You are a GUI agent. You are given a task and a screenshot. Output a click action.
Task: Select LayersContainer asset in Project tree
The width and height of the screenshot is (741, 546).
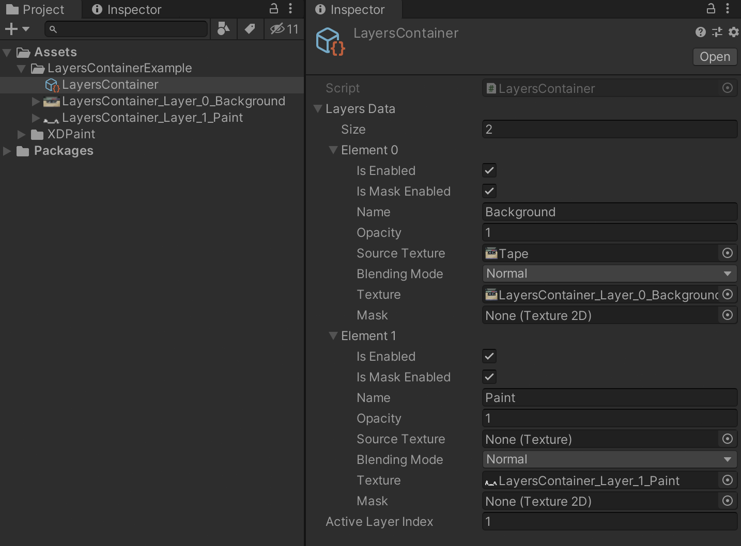tap(152, 85)
